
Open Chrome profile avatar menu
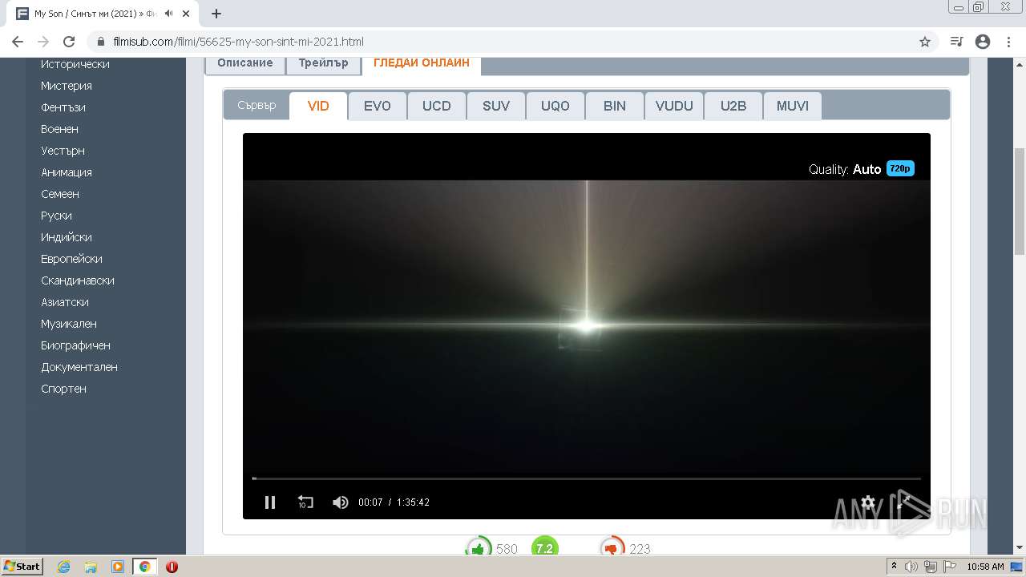[983, 42]
